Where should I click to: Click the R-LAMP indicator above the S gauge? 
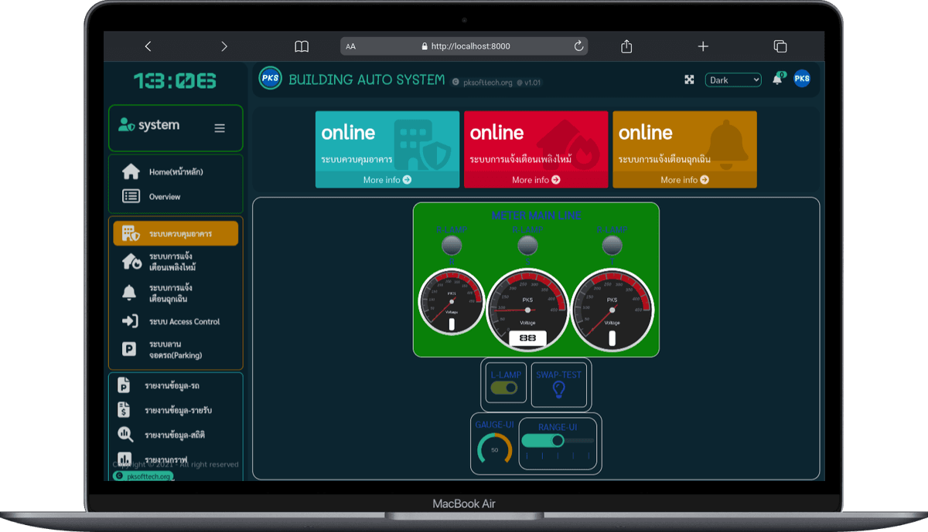[x=527, y=246]
